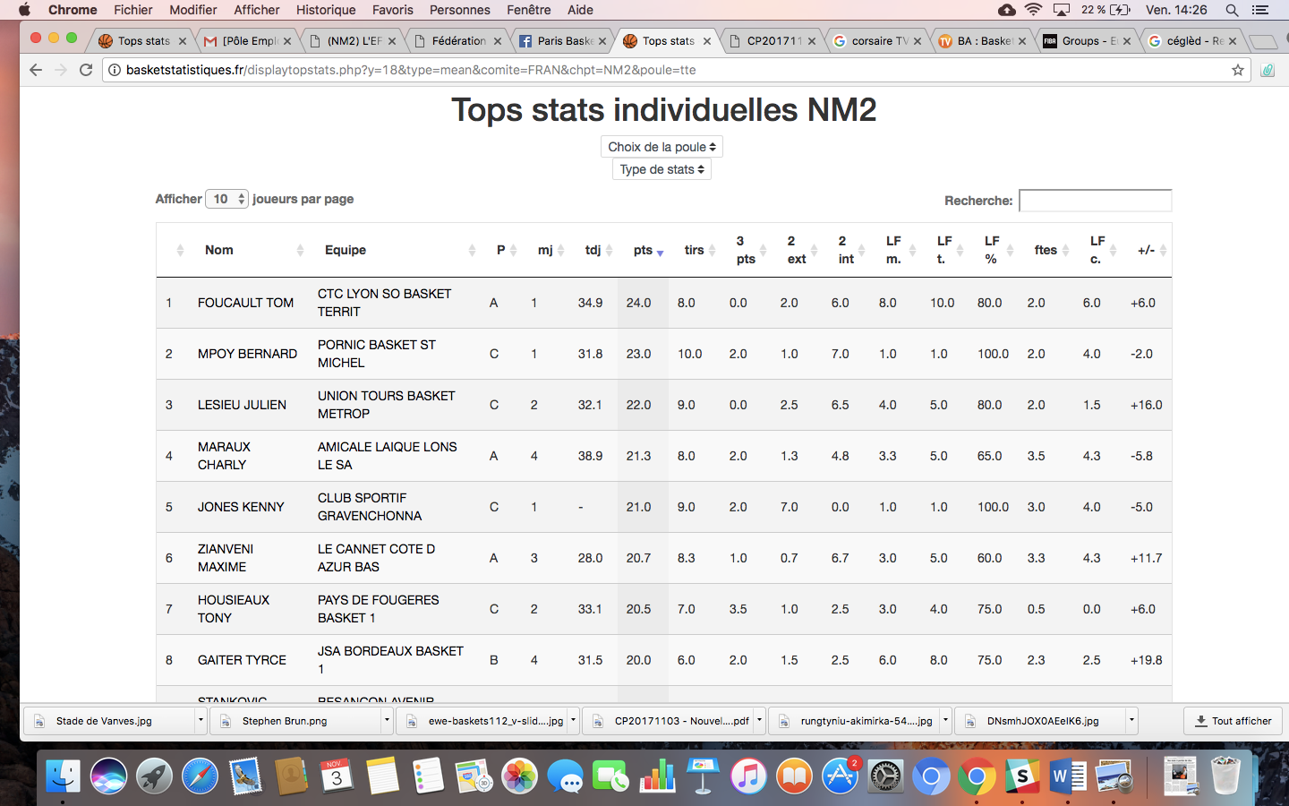This screenshot has height=806, width=1289.
Task: Open FaceTime in the dock
Action: [610, 776]
